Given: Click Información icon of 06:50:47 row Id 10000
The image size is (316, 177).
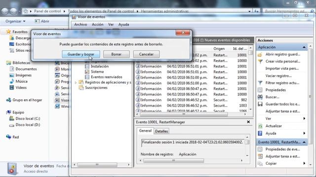Looking at the screenshot, I should (138, 94).
